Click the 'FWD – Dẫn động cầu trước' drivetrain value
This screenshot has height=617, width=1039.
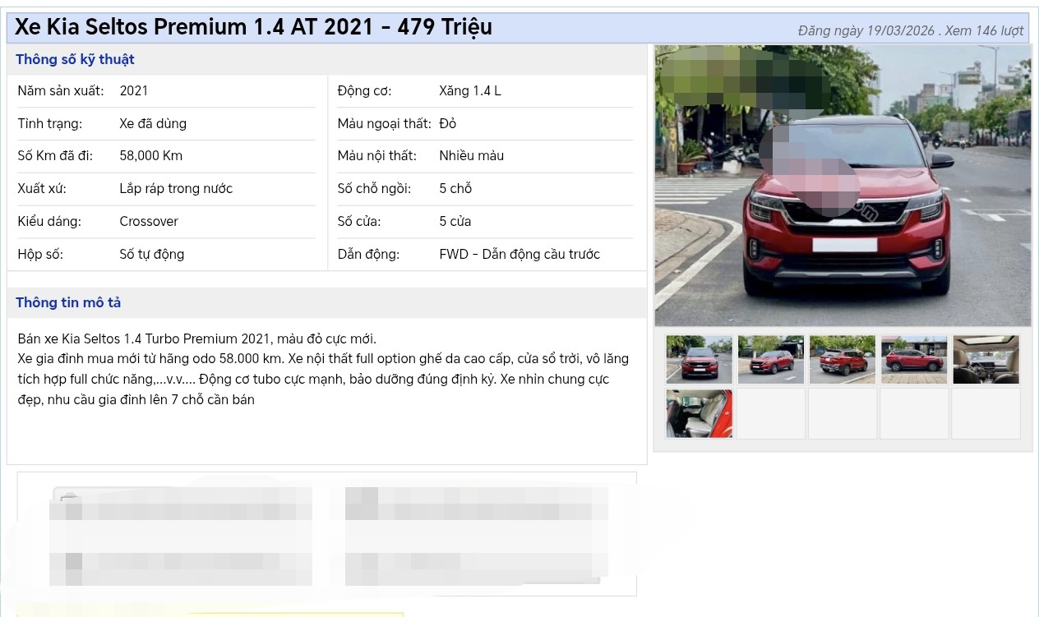[519, 254]
